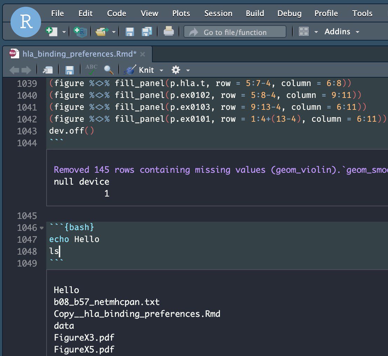Click the null device output text
The height and width of the screenshot is (356, 388).
point(81,181)
